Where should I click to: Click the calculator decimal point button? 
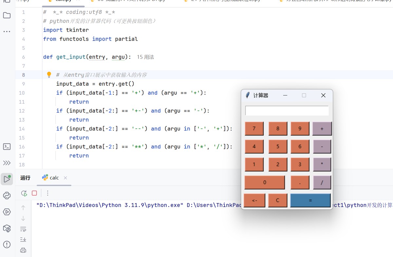[x=300, y=182]
